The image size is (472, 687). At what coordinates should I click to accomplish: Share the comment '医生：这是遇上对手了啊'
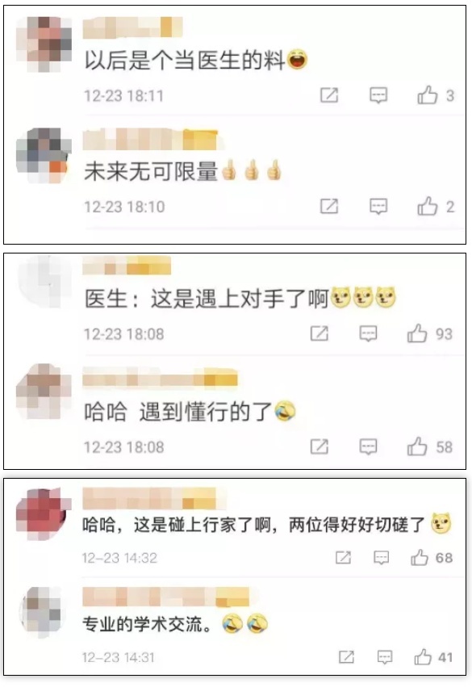tap(320, 333)
